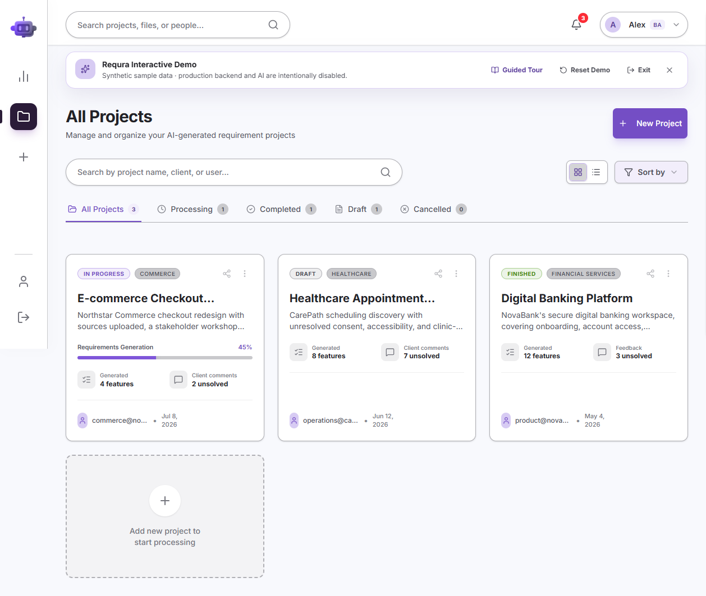Start the Guided Tour
The height and width of the screenshot is (596, 706).
click(x=517, y=70)
